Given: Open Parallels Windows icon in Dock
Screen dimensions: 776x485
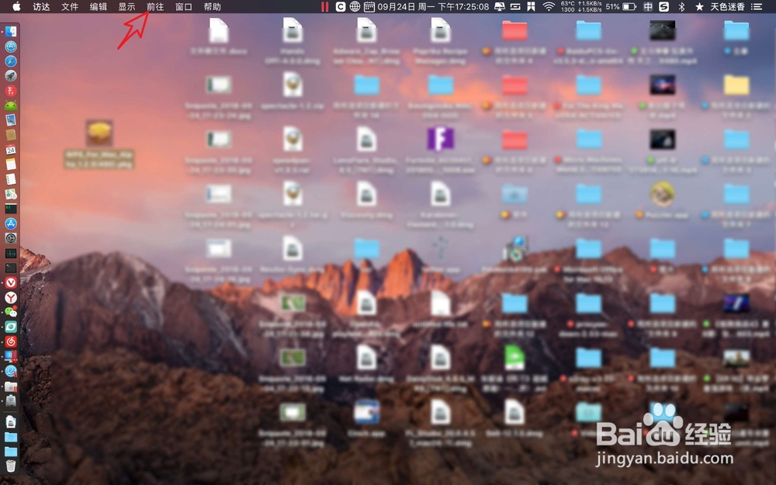Looking at the screenshot, I should click(10, 356).
